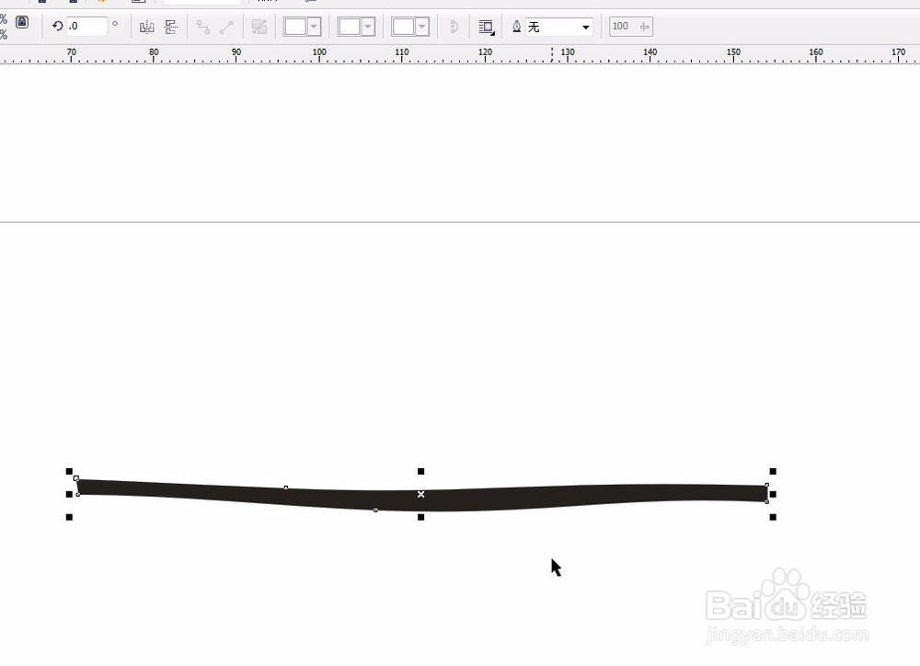The height and width of the screenshot is (666, 920).
Task: Click the outline pen nib icon
Action: coord(517,27)
